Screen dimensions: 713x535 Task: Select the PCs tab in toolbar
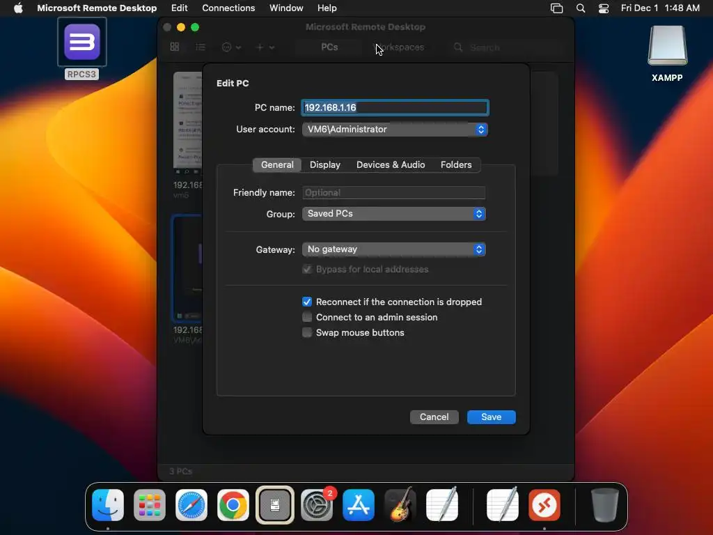point(329,47)
